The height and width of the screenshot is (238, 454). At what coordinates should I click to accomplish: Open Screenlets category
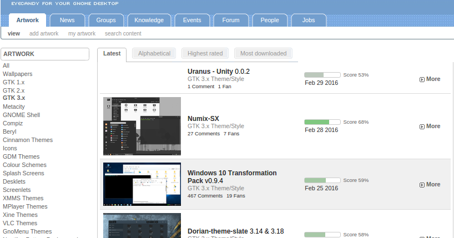[17, 190]
